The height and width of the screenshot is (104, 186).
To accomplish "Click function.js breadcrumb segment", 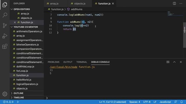I will coord(57,9).
